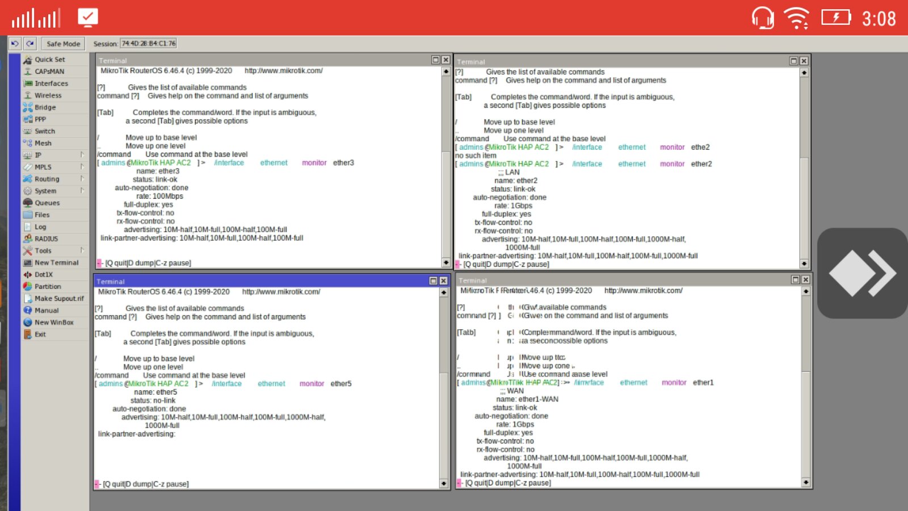Open the Quick Set icon
Image resolution: width=908 pixels, height=511 pixels.
(x=27, y=60)
